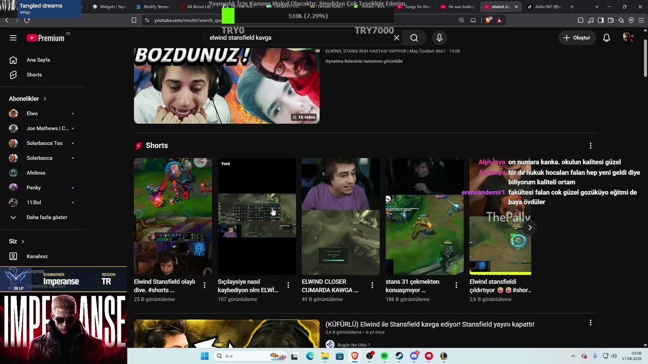Open Microsoft Edge from the taskbar
The width and height of the screenshot is (648, 364).
310,356
